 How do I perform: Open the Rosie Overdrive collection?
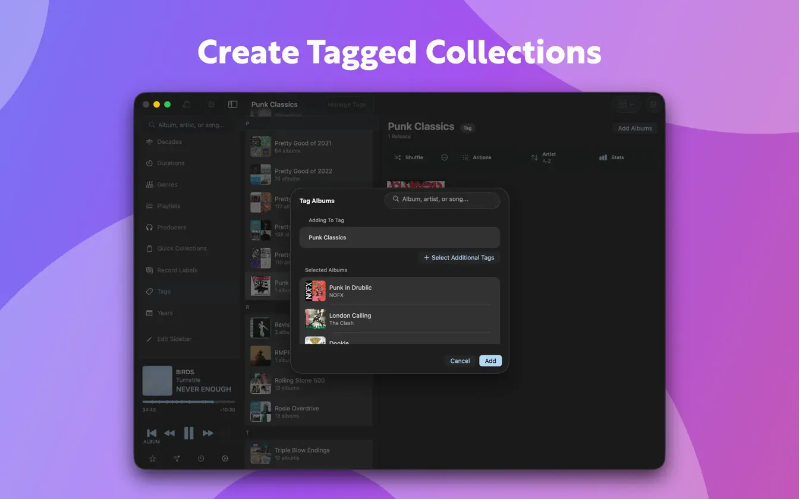pyautogui.click(x=309, y=412)
